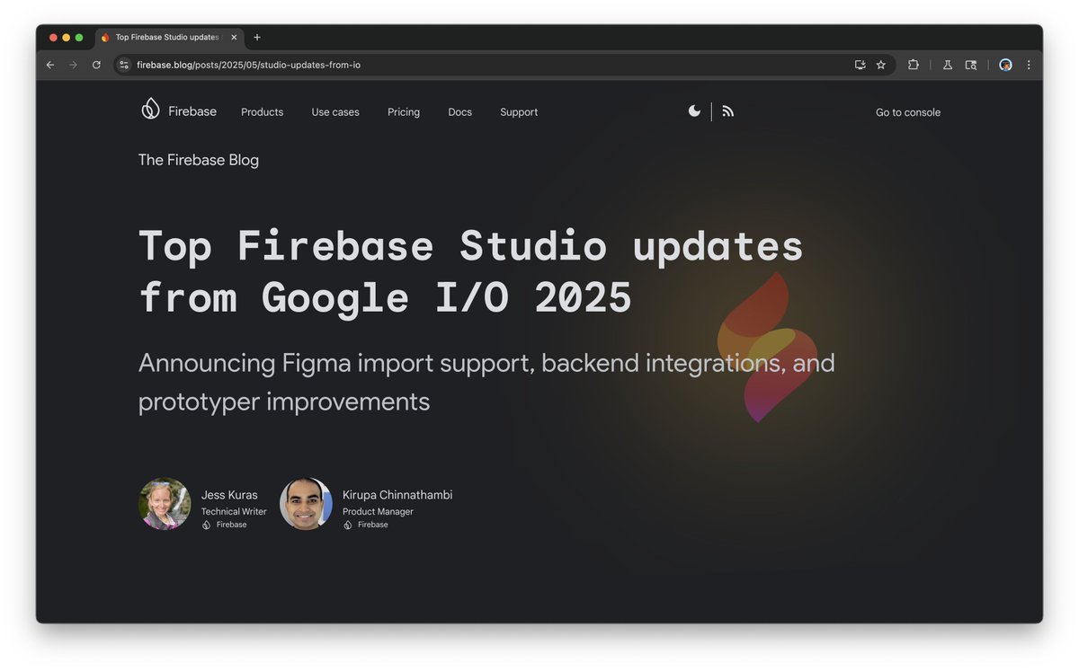This screenshot has width=1079, height=671.
Task: Click the Announcing Figma import support subtitle
Action: tap(486, 382)
